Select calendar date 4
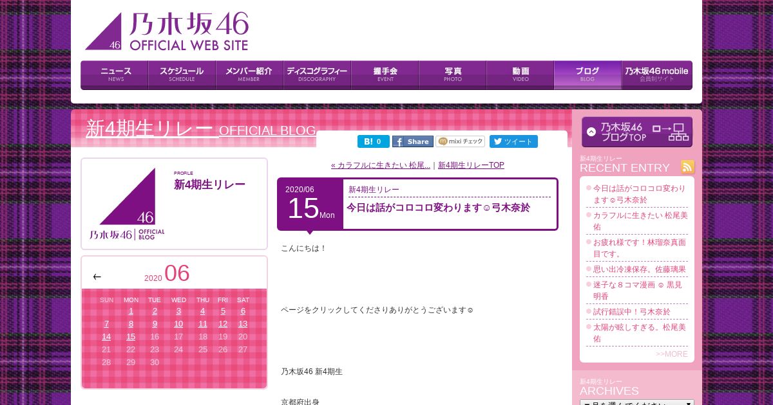This screenshot has height=405, width=773. pos(203,311)
